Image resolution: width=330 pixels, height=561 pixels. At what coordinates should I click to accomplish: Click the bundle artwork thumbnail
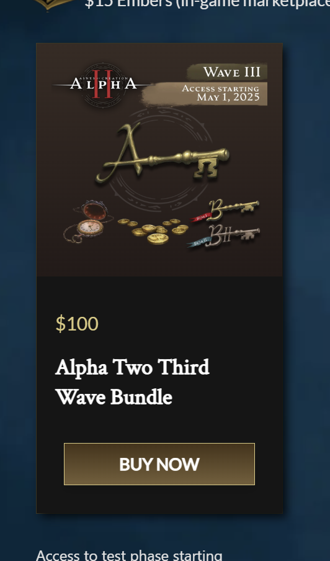click(x=159, y=160)
